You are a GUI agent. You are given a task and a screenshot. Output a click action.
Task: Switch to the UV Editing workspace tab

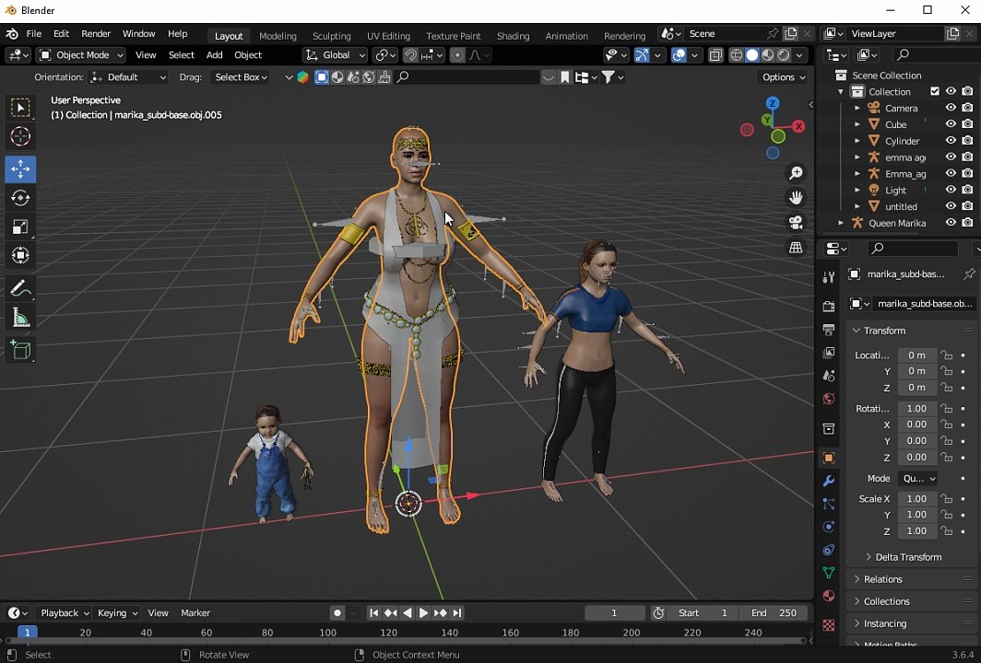(x=388, y=36)
